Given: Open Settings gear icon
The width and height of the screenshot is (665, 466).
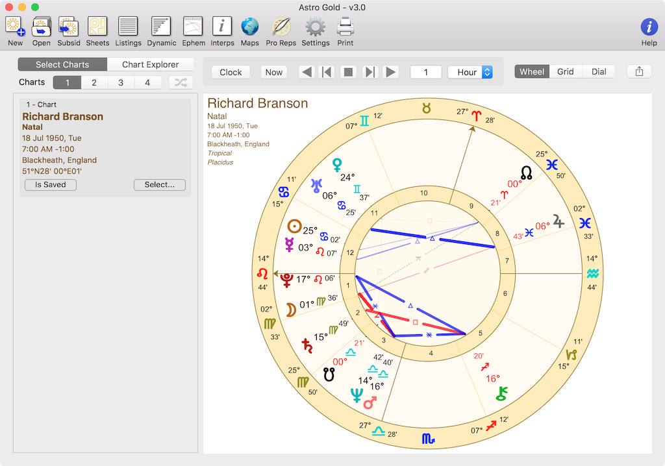Looking at the screenshot, I should point(315,27).
